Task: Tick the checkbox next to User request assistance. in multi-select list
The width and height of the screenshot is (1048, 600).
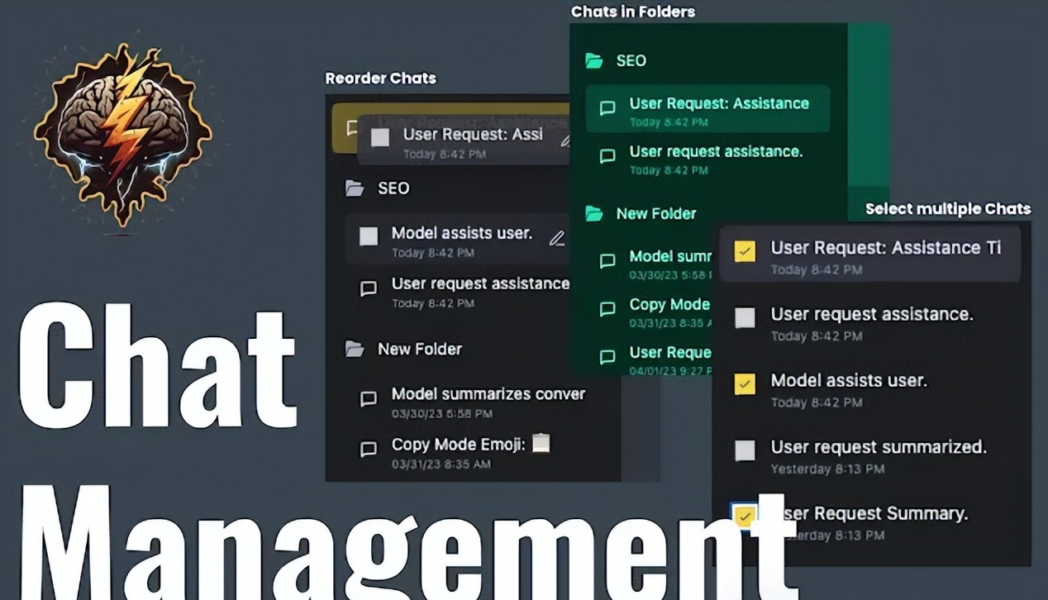Action: click(745, 317)
